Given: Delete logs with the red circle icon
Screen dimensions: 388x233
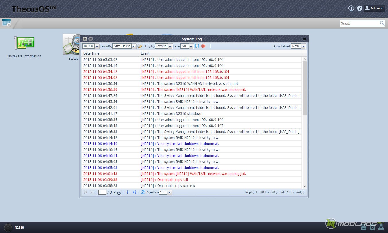Looking at the screenshot, I should [x=203, y=46].
